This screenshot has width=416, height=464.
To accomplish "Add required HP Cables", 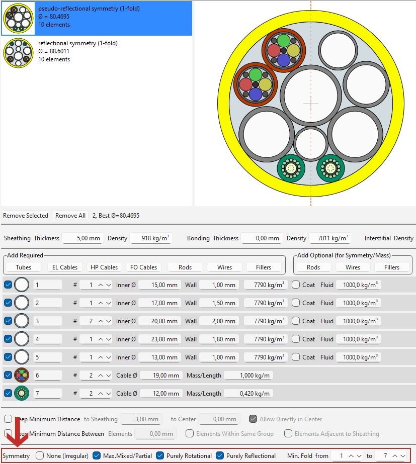I will pos(105,267).
